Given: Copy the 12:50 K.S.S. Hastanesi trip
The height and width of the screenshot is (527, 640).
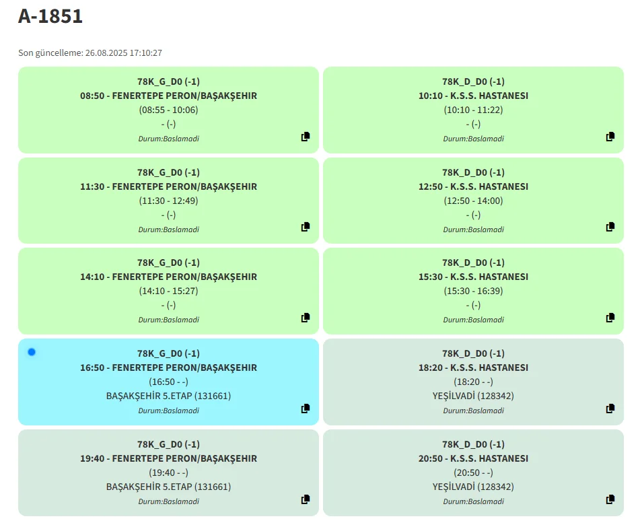Looking at the screenshot, I should pos(610,227).
